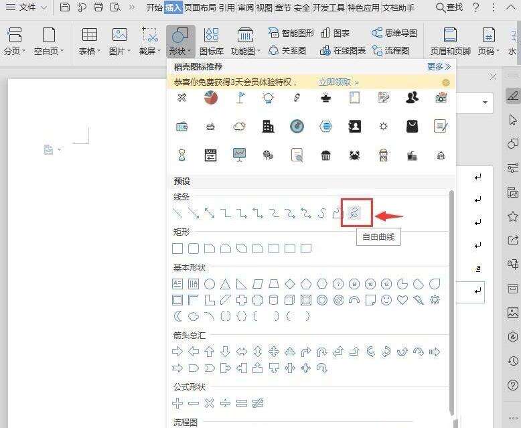Select the up arrow shape
Screen dimensions: 521x428
pyautogui.click(x=210, y=352)
